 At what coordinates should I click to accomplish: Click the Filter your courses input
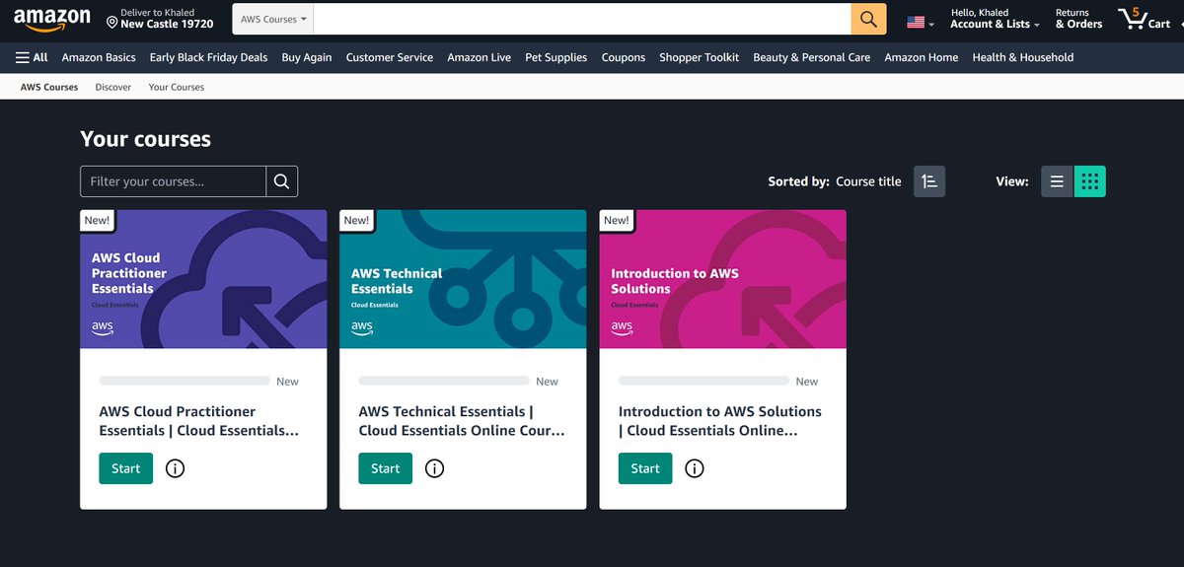click(173, 181)
